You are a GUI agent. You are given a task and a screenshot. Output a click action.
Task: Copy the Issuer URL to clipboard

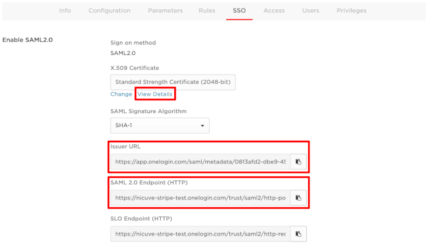pos(298,162)
